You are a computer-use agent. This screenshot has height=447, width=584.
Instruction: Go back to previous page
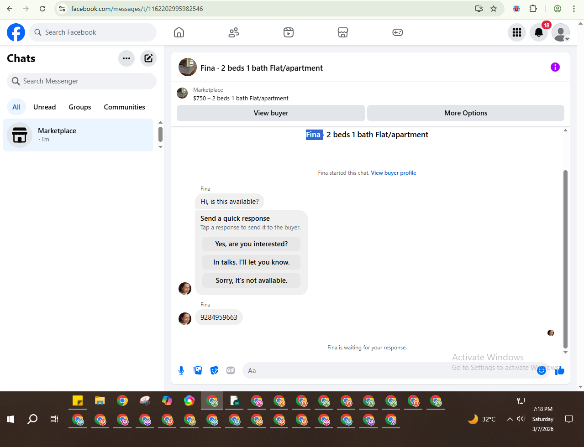pyautogui.click(x=10, y=9)
